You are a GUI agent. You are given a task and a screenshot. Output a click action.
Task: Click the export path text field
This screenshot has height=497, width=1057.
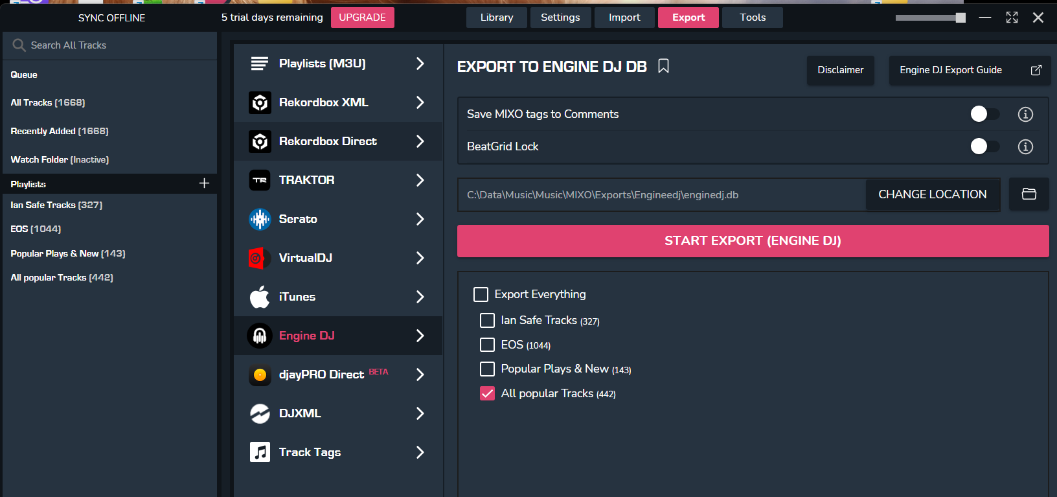coord(662,195)
